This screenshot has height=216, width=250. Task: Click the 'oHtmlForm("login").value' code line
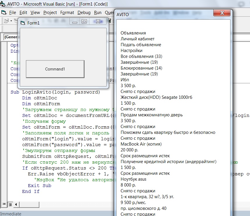click(x=68, y=139)
